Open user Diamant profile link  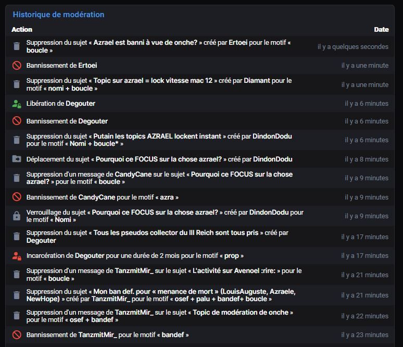pyautogui.click(x=257, y=81)
